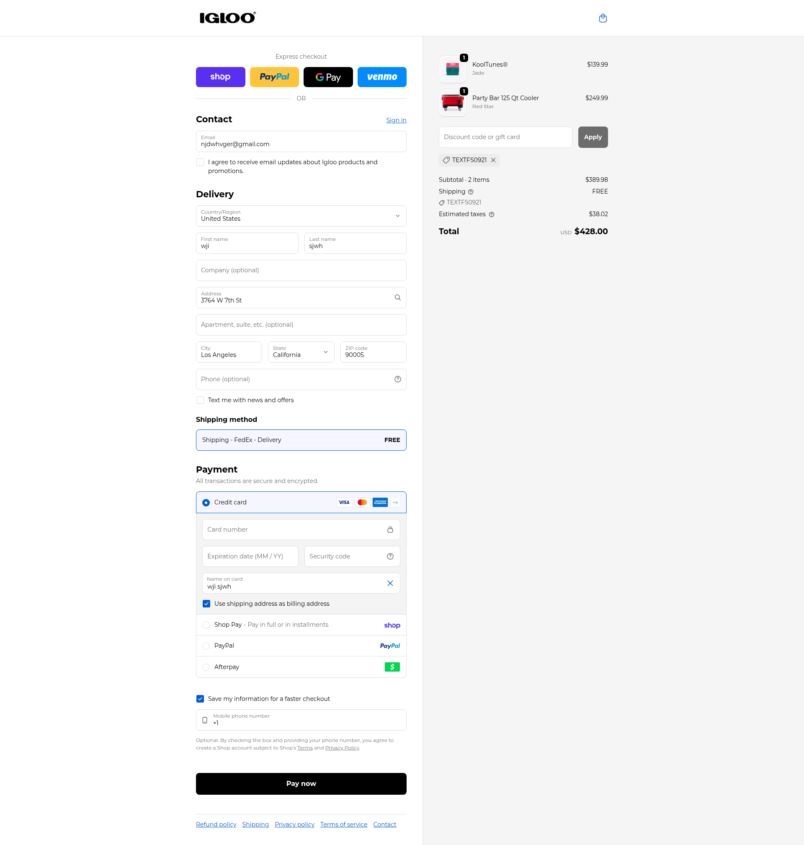This screenshot has height=845, width=804.
Task: Check out with the shop express button
Action: pos(220,77)
